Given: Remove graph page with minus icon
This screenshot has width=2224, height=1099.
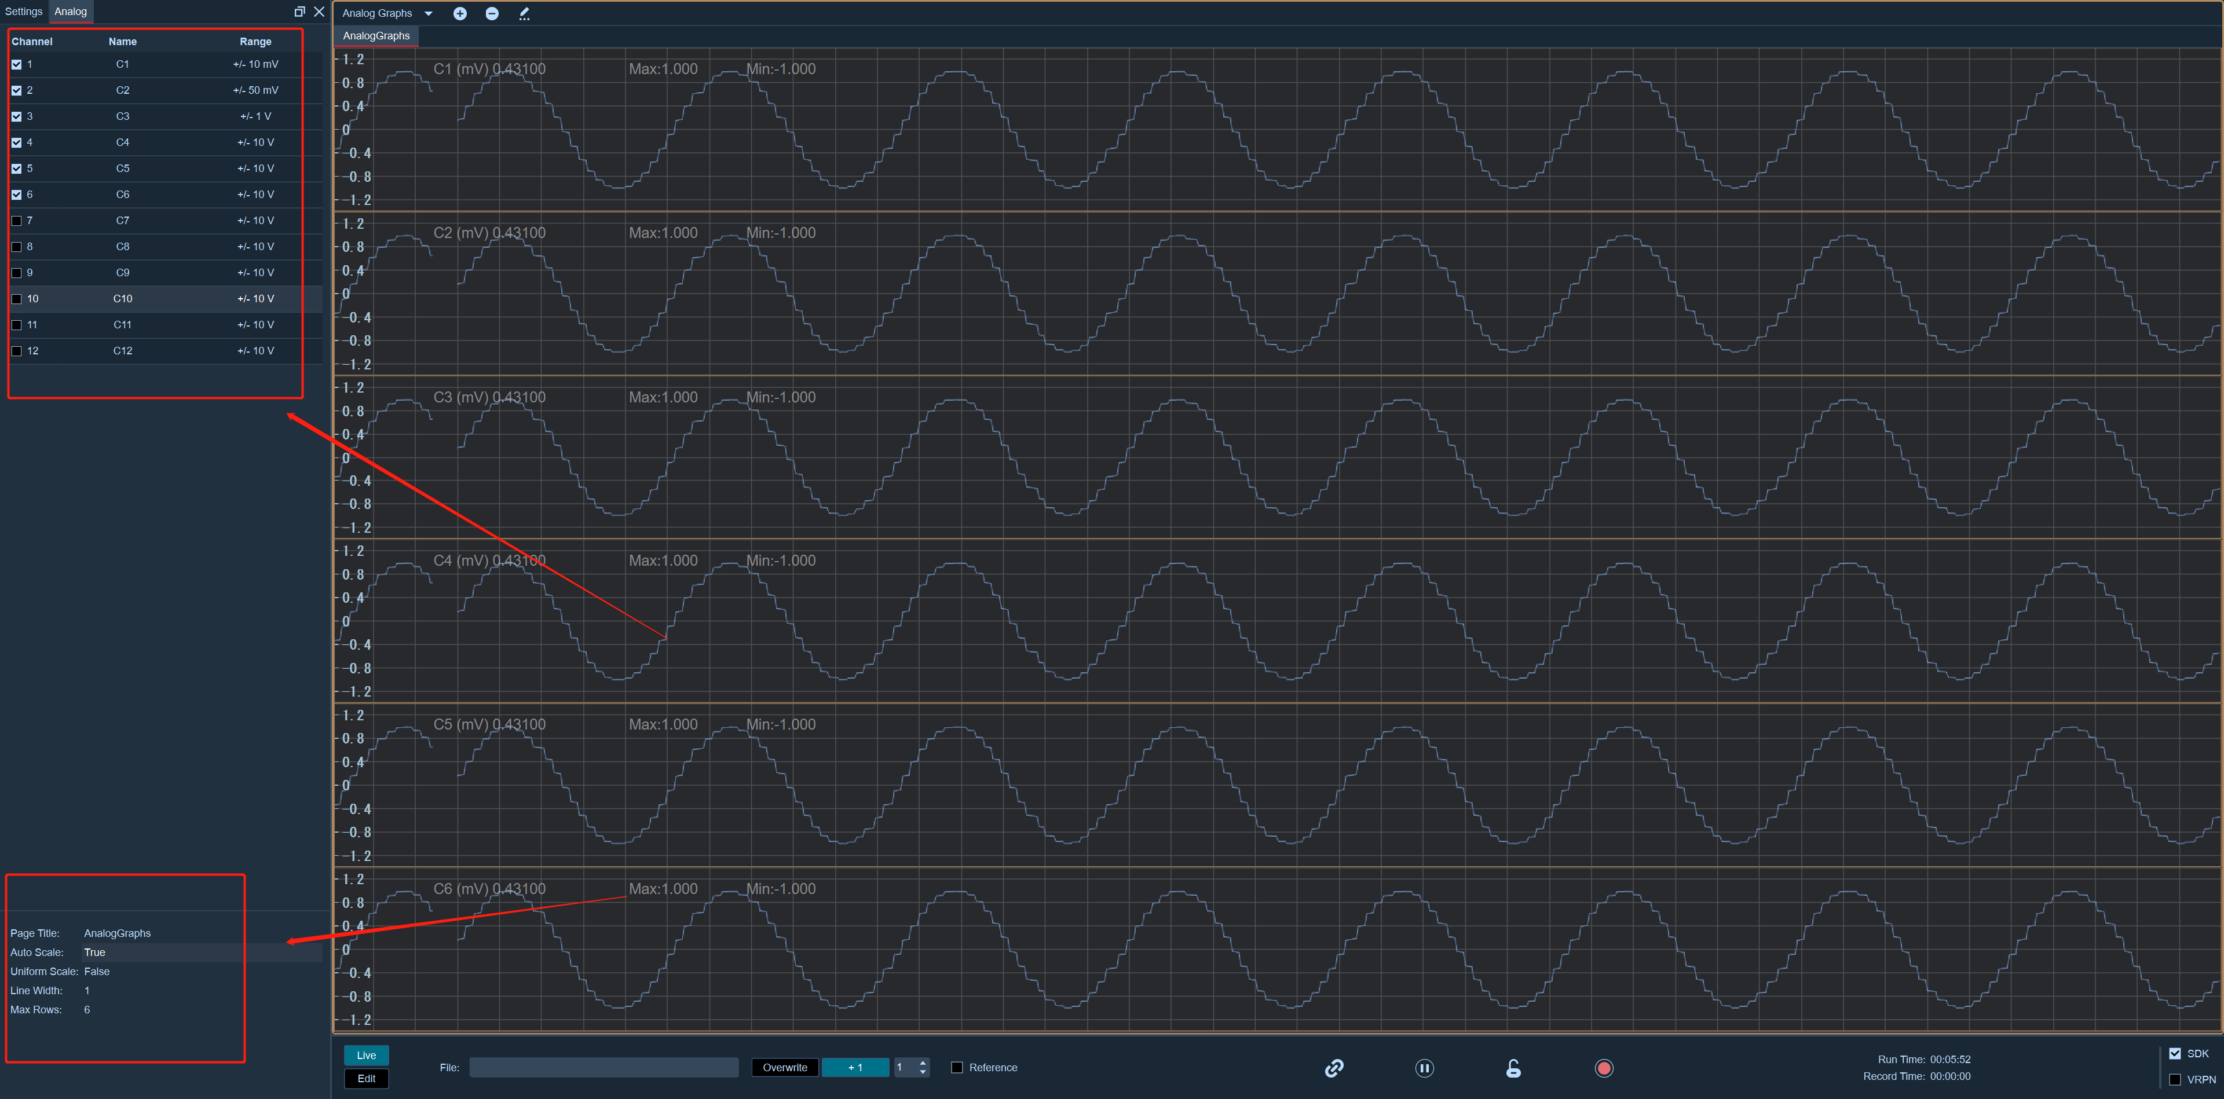Looking at the screenshot, I should click(x=492, y=13).
